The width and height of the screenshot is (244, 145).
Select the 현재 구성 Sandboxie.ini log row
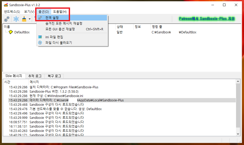tap(122, 96)
